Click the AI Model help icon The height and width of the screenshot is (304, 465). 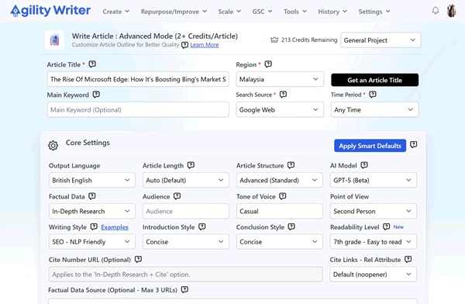tap(364, 165)
